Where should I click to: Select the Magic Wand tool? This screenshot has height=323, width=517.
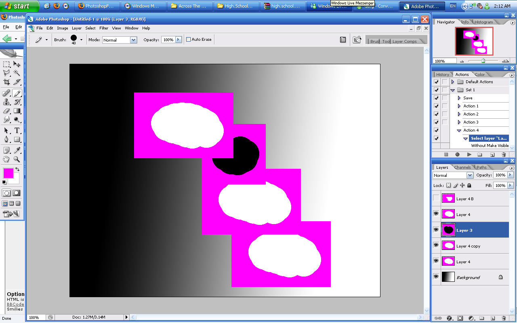[17, 73]
